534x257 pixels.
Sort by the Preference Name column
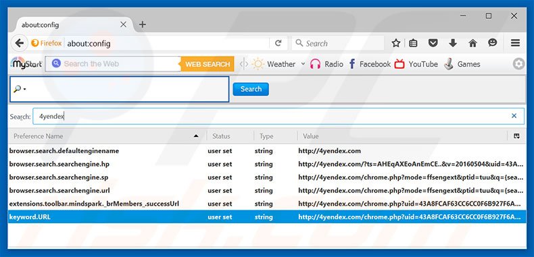[x=107, y=136]
